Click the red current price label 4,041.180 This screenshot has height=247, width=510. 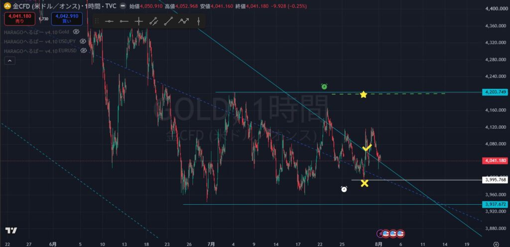(495, 161)
